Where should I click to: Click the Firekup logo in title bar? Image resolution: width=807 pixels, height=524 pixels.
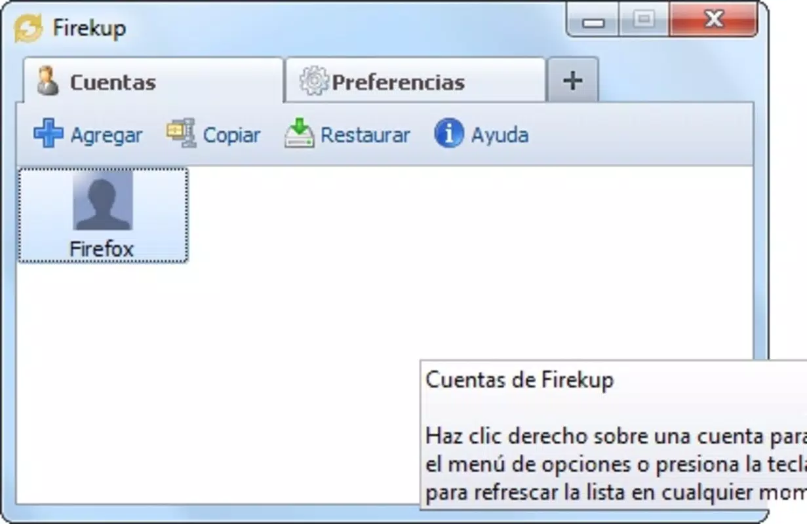click(28, 28)
